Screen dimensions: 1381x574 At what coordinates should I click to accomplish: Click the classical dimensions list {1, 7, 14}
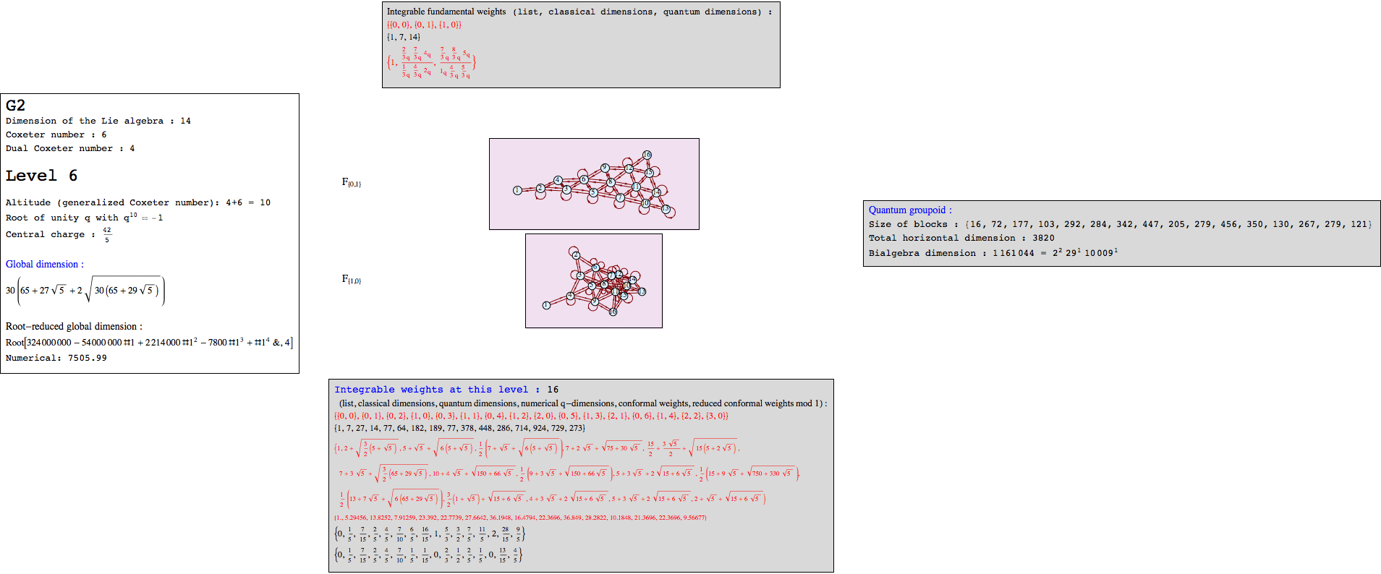click(x=404, y=37)
